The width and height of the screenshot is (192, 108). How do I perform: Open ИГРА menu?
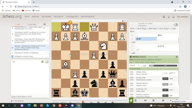click(27, 17)
